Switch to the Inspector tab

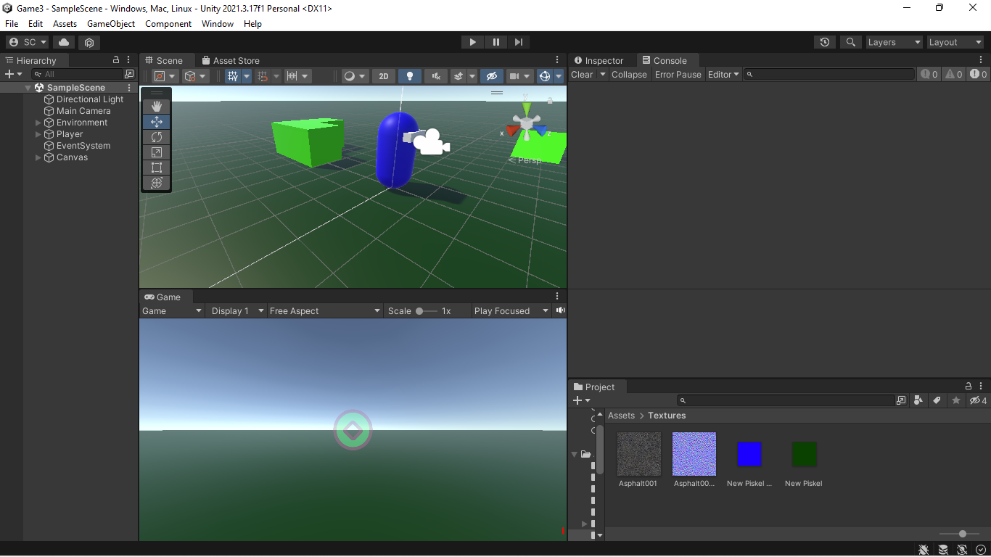(598, 61)
